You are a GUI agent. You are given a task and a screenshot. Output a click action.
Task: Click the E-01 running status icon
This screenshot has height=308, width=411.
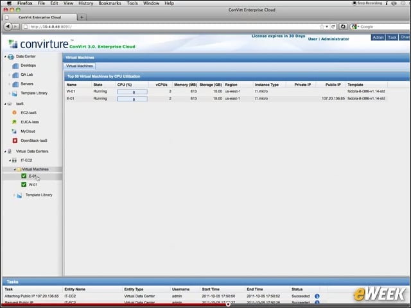(x=24, y=176)
